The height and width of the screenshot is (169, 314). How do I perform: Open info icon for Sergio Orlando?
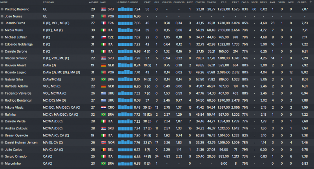pos(2,156)
